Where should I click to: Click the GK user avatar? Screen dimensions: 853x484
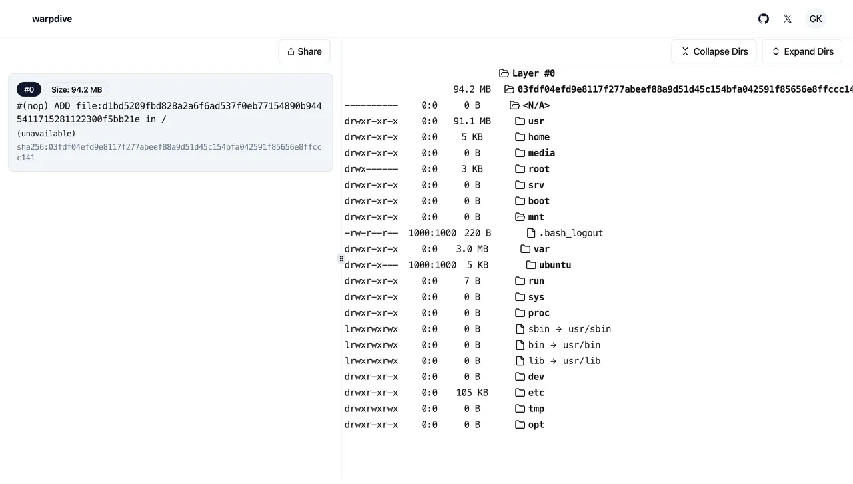pyautogui.click(x=815, y=19)
